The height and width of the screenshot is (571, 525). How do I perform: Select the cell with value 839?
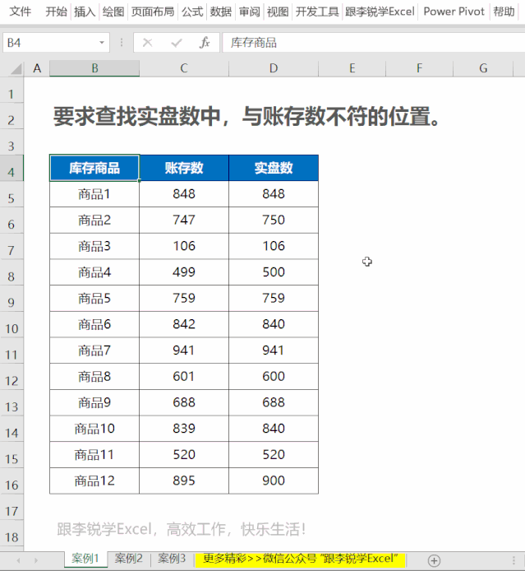pos(184,429)
